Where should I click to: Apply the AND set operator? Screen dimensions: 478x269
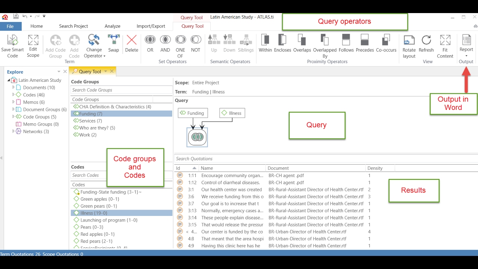coord(165,43)
